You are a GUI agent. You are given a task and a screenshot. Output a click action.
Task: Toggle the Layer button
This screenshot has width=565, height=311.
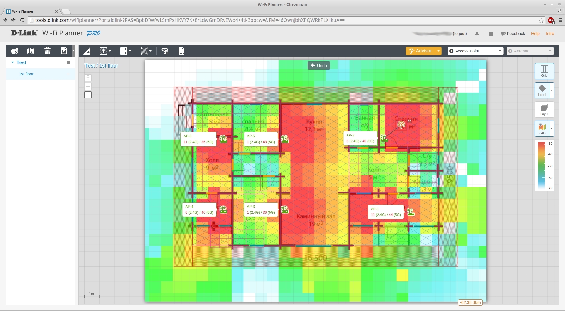click(x=544, y=109)
